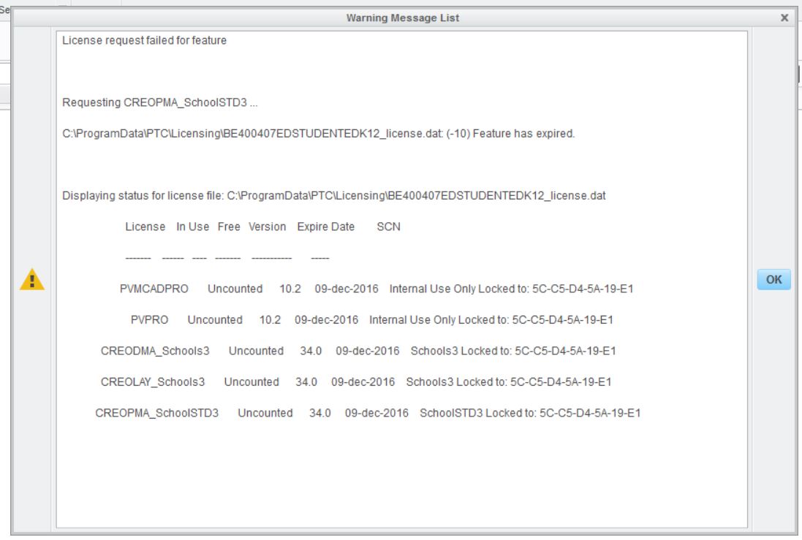
Task: Click the 'Warning Message List' title bar text
Action: [403, 18]
